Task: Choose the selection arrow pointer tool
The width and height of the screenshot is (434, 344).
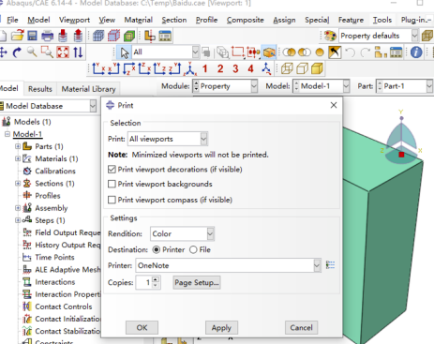Action: click(125, 52)
